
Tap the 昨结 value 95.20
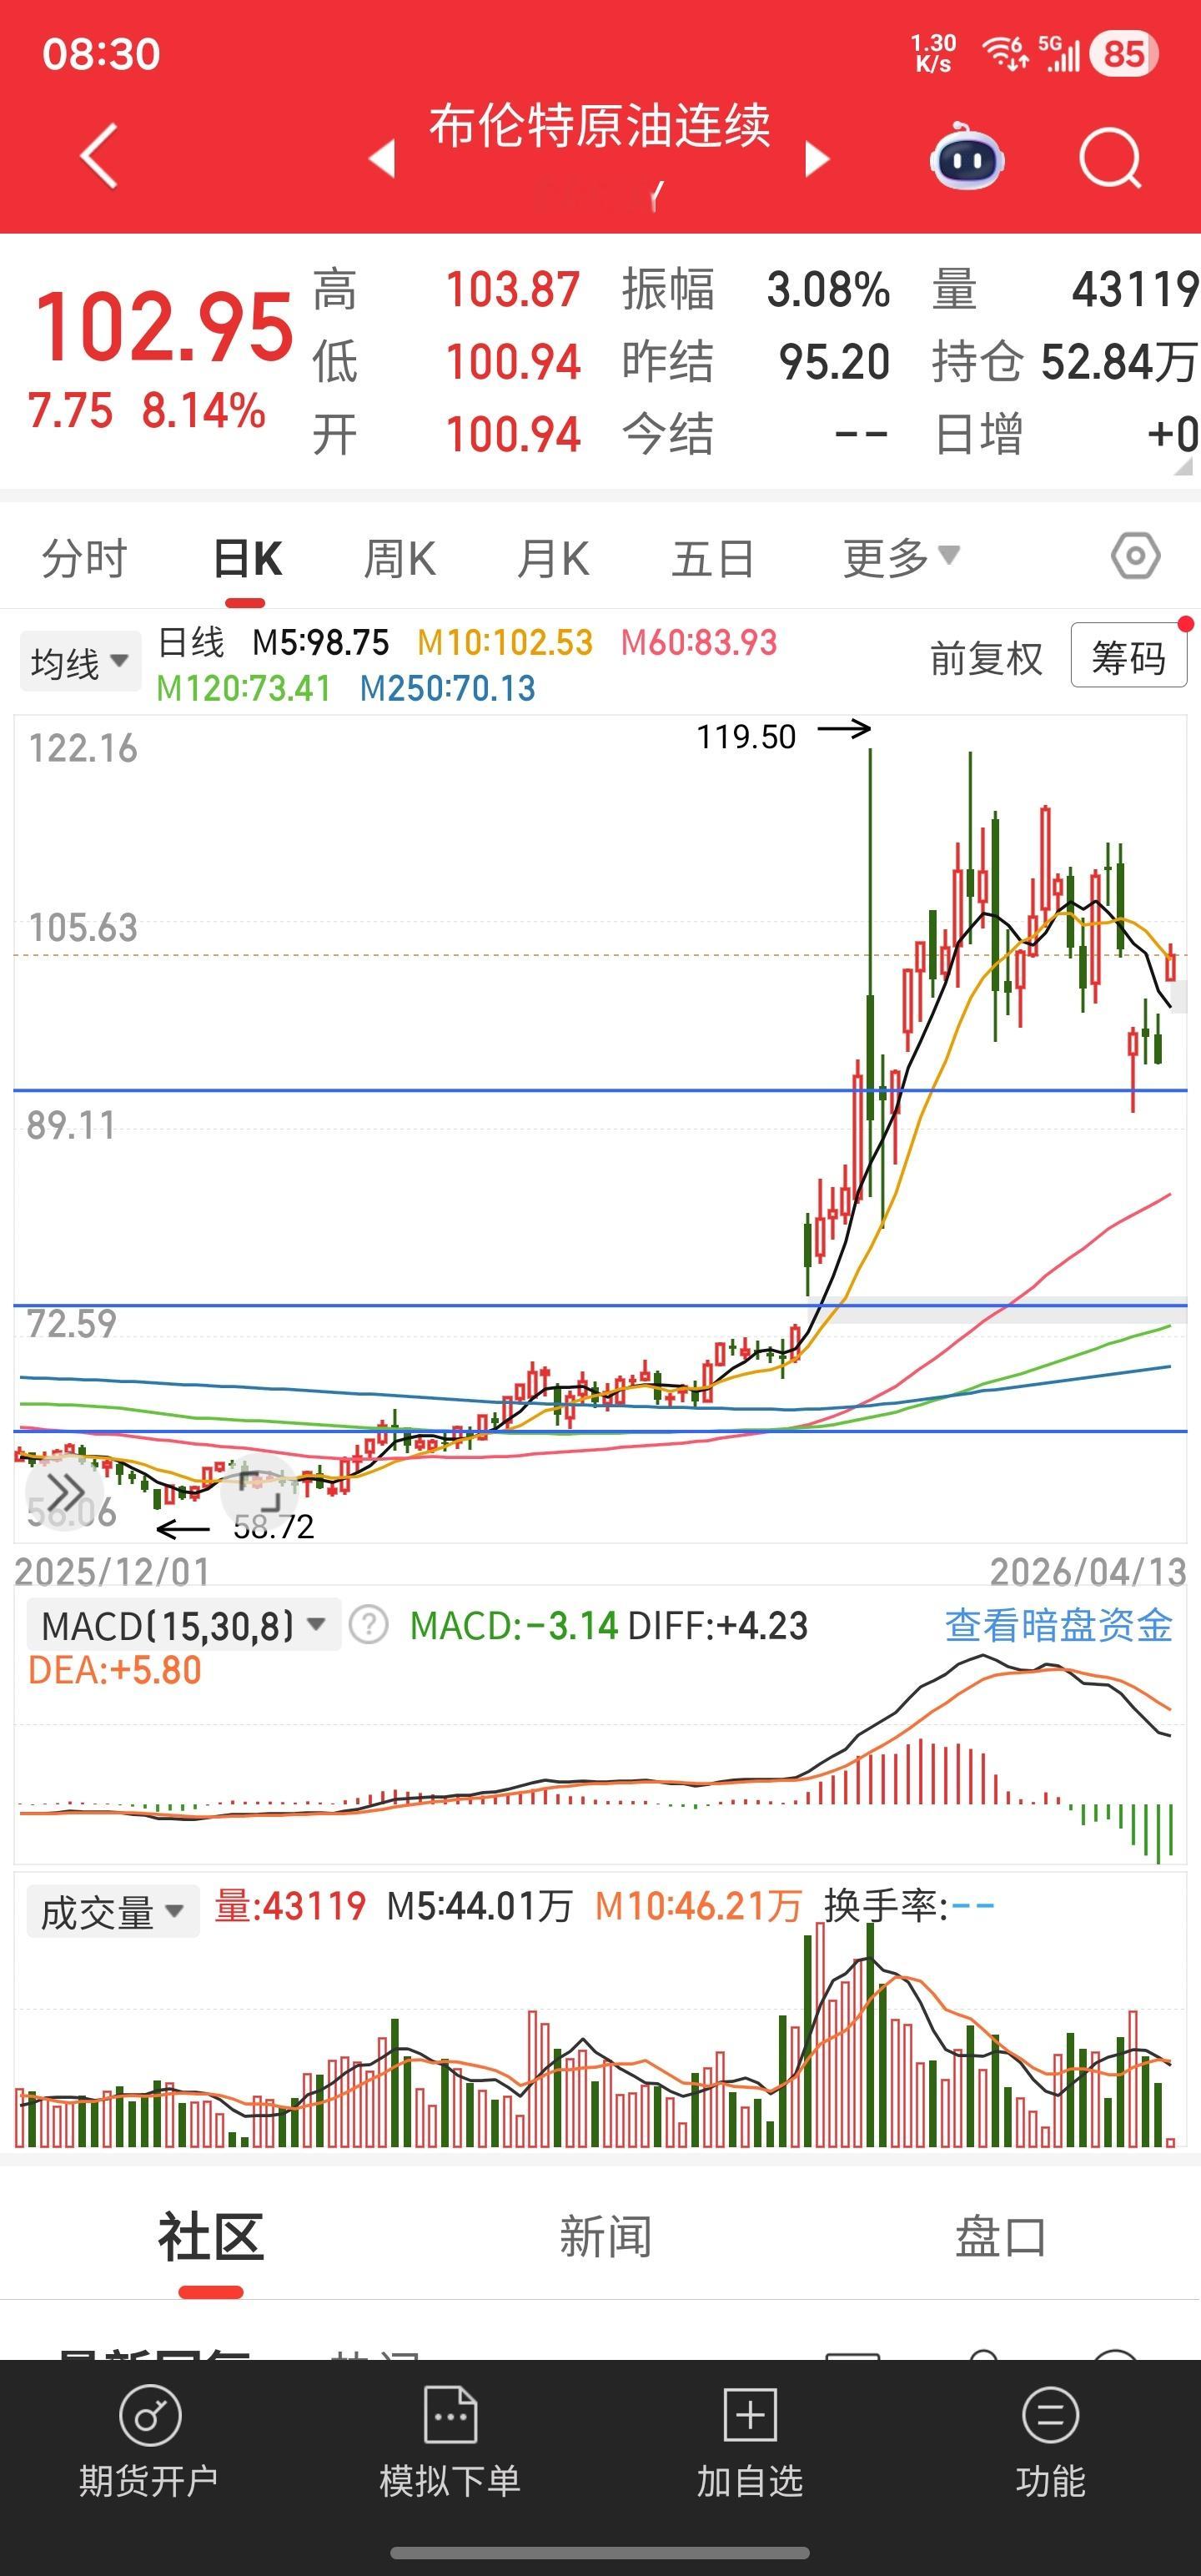coord(835,362)
